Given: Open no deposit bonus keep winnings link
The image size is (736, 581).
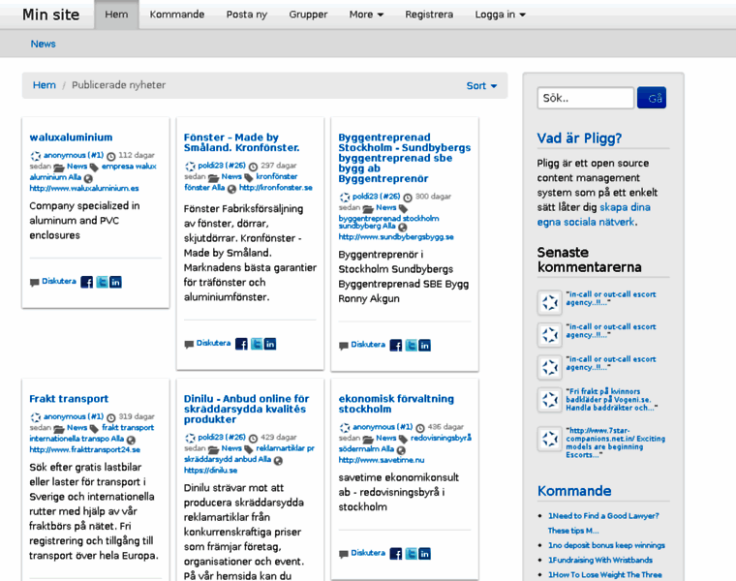Looking at the screenshot, I should [606, 545].
